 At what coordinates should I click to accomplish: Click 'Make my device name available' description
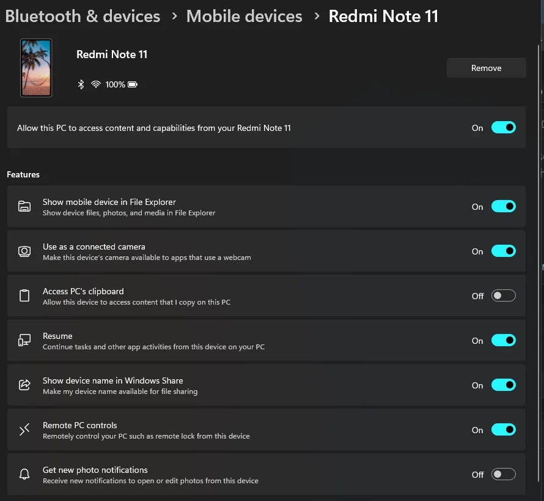120,392
